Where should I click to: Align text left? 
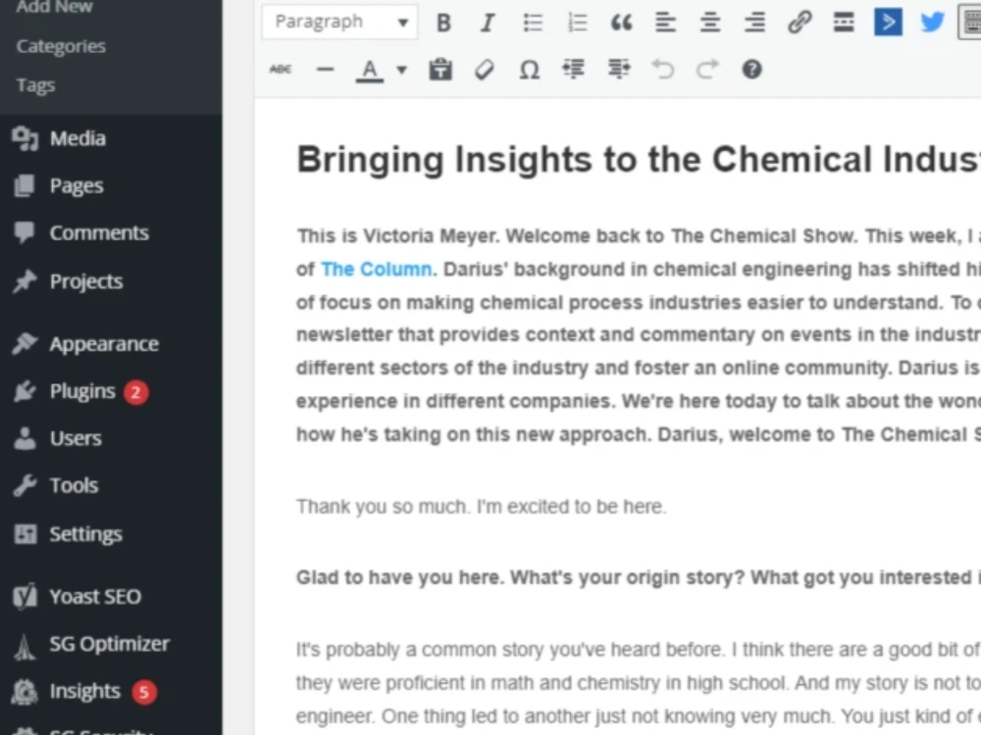pos(666,24)
